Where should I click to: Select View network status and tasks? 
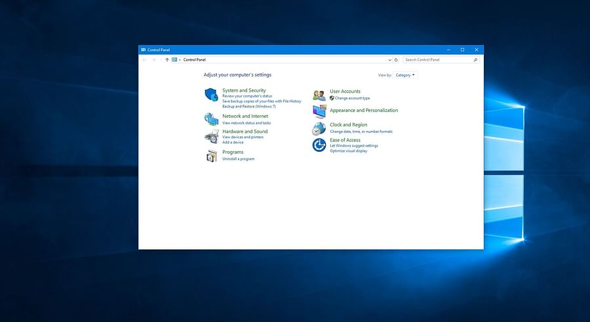pyautogui.click(x=246, y=123)
